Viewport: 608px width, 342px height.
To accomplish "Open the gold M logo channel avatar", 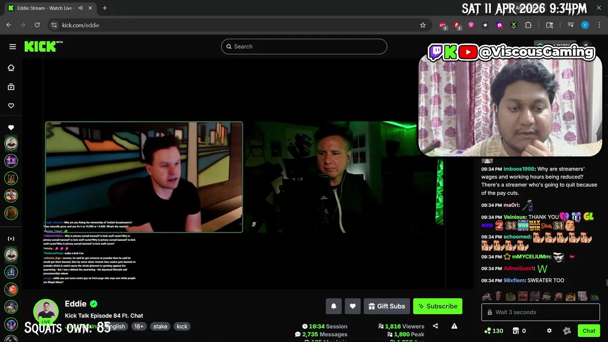I will click(x=11, y=178).
